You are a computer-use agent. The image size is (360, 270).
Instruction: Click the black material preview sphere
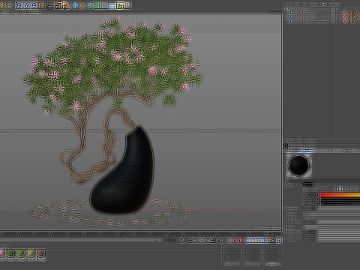point(298,166)
